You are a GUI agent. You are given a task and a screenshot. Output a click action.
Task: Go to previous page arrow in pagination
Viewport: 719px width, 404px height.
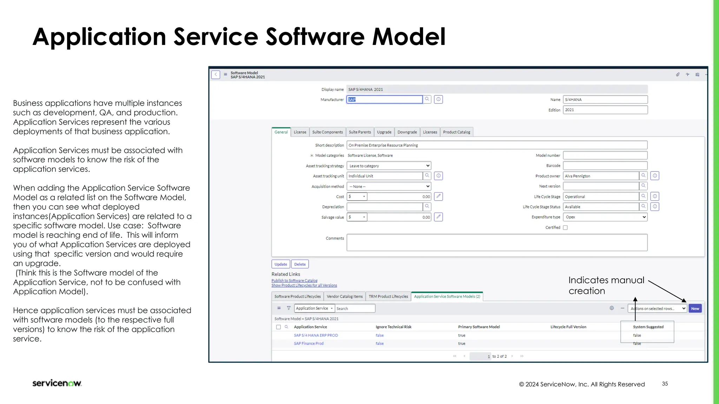coord(464,356)
